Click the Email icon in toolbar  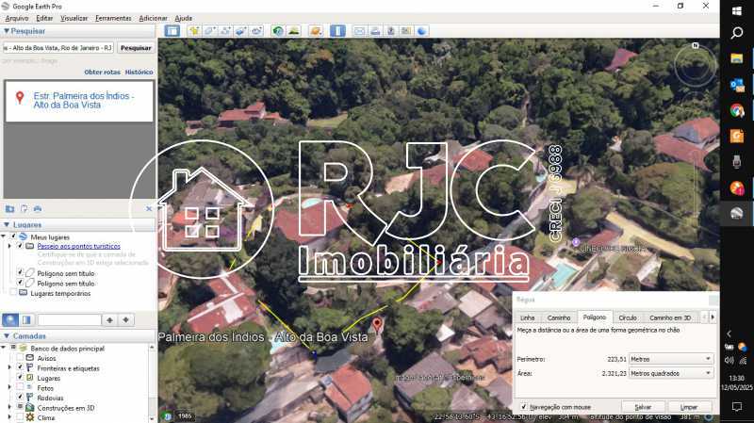(359, 31)
